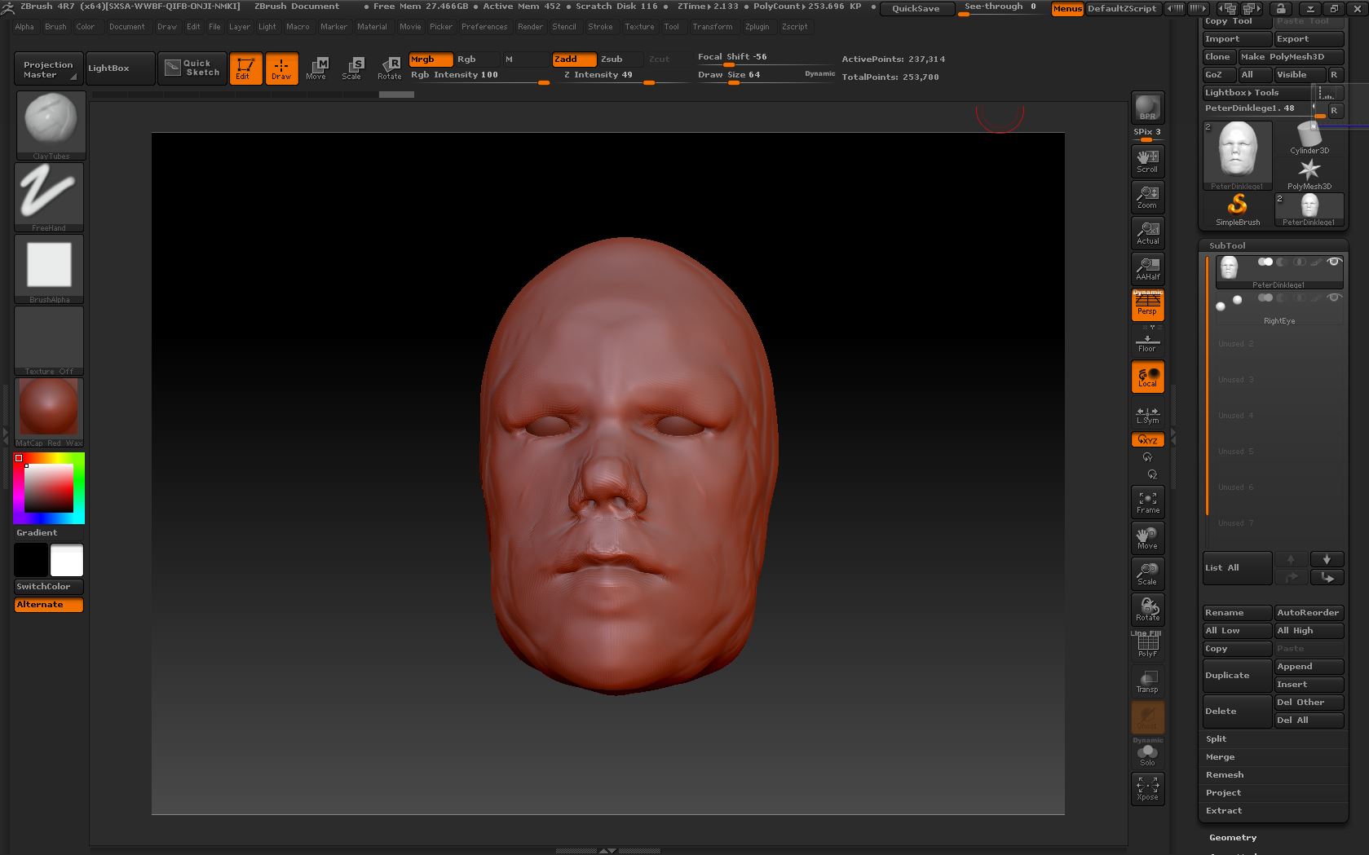Toggle PolyF wireframe display
The height and width of the screenshot is (855, 1369).
1147,646
